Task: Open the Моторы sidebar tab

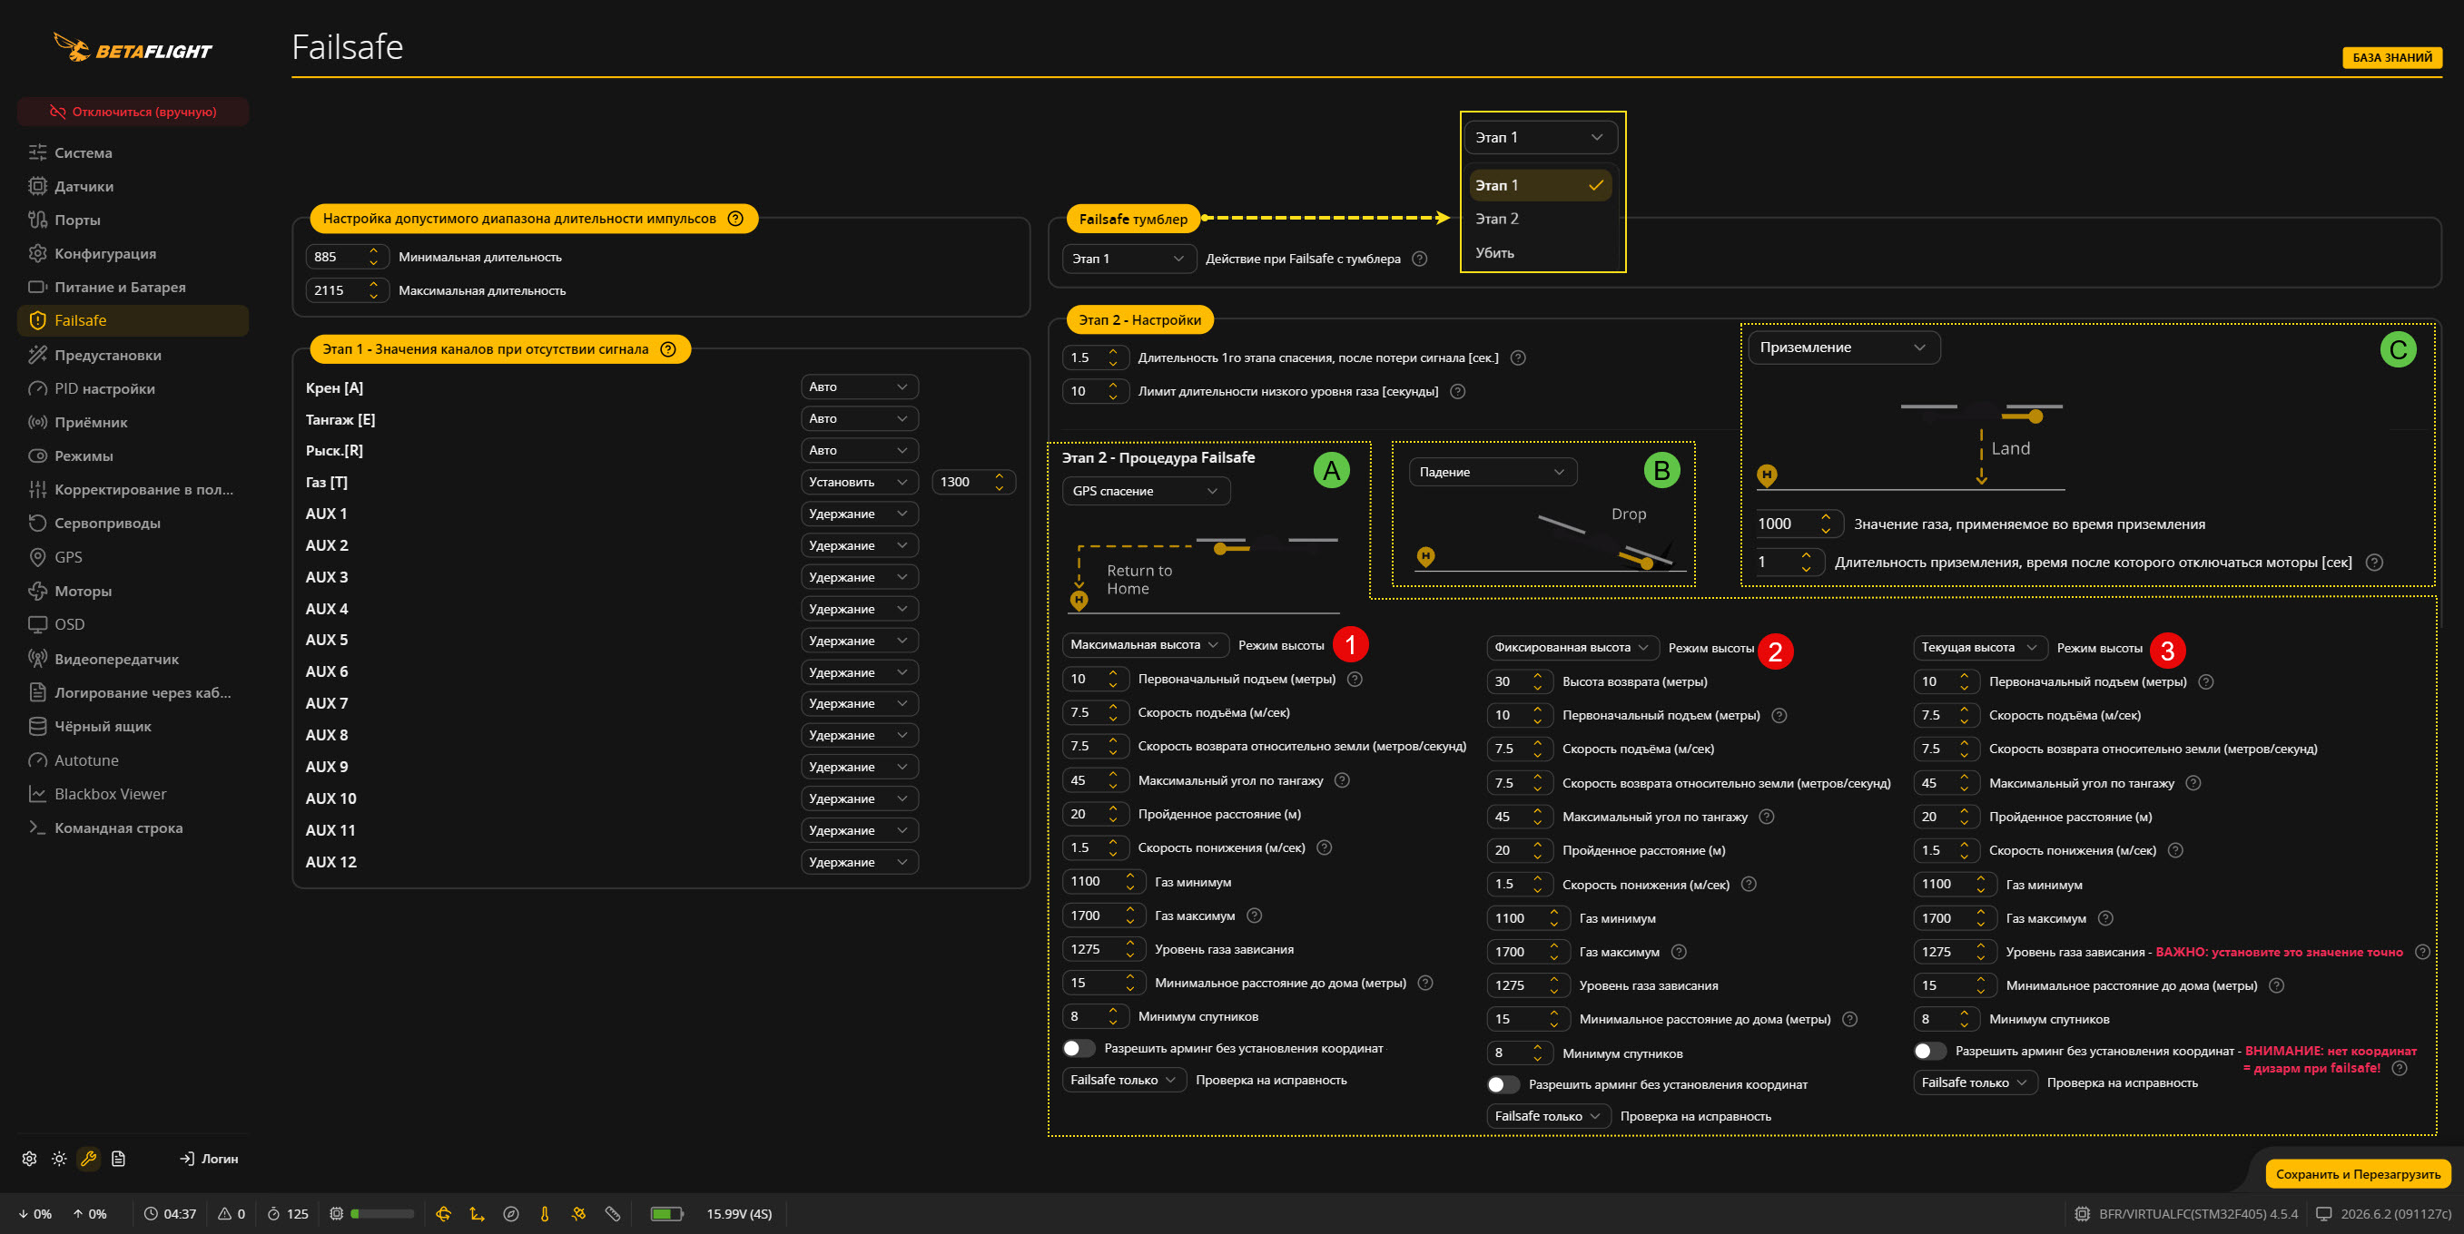Action: point(133,591)
